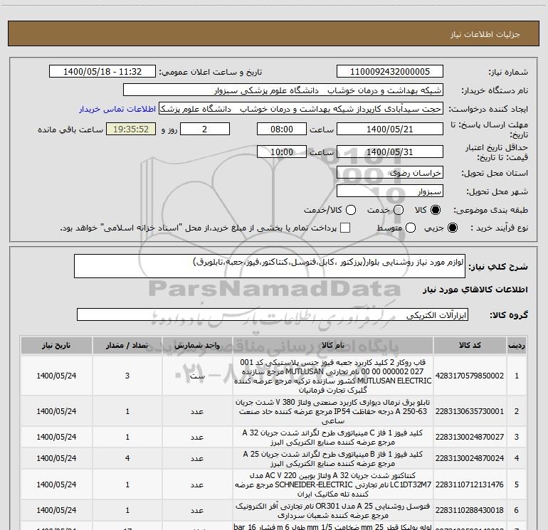Click the price validity time 10:00
The width and height of the screenshot is (548, 530).
click(x=282, y=152)
